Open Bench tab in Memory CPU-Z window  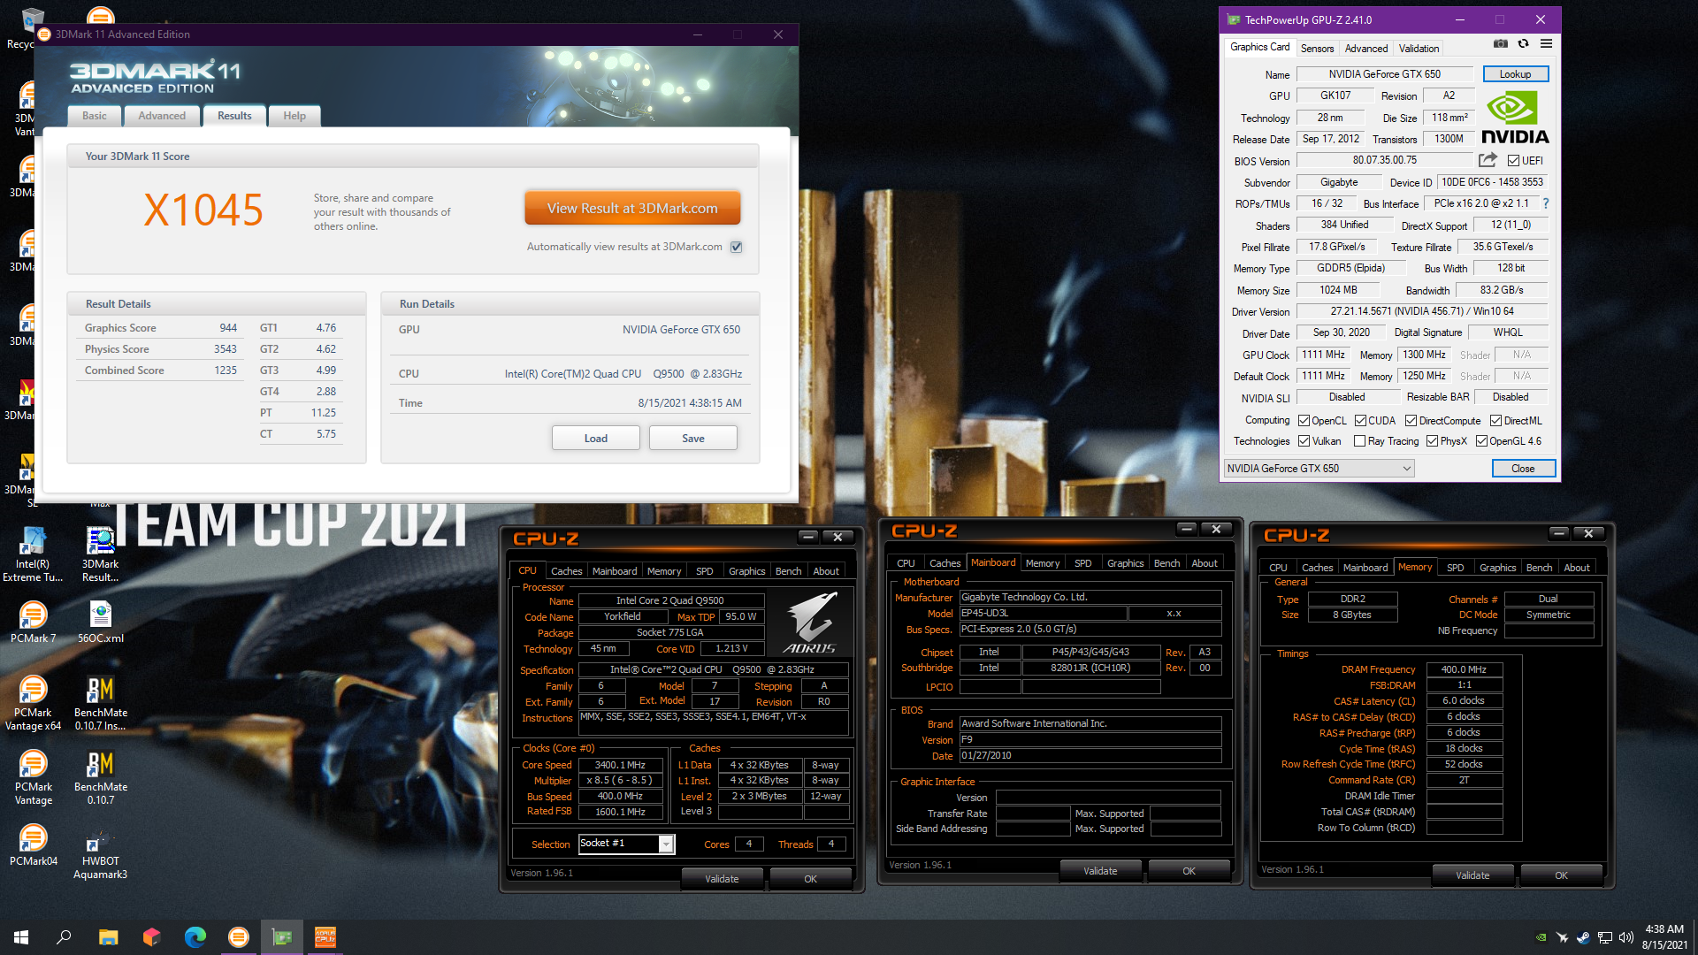tap(1539, 568)
